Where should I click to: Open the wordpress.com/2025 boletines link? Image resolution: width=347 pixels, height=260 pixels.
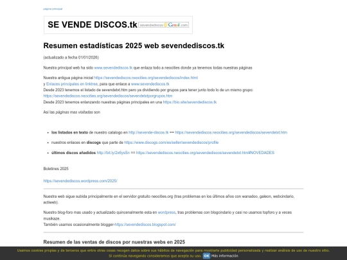[80, 181]
